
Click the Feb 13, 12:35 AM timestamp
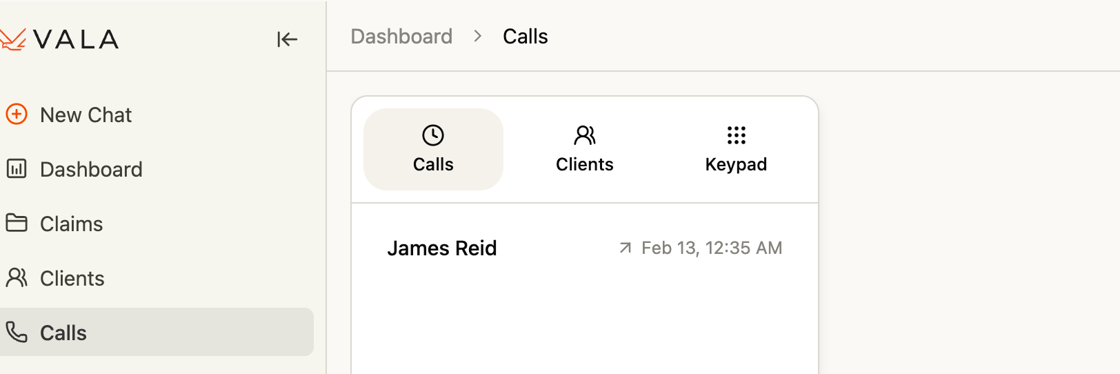point(712,248)
